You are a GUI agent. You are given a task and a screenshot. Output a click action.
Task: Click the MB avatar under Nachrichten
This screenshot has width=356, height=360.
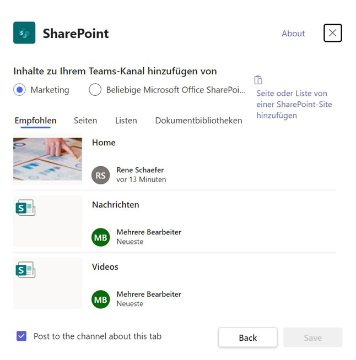click(101, 237)
